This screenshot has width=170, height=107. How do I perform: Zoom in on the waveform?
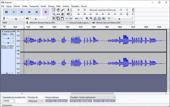pyautogui.click(x=87, y=19)
